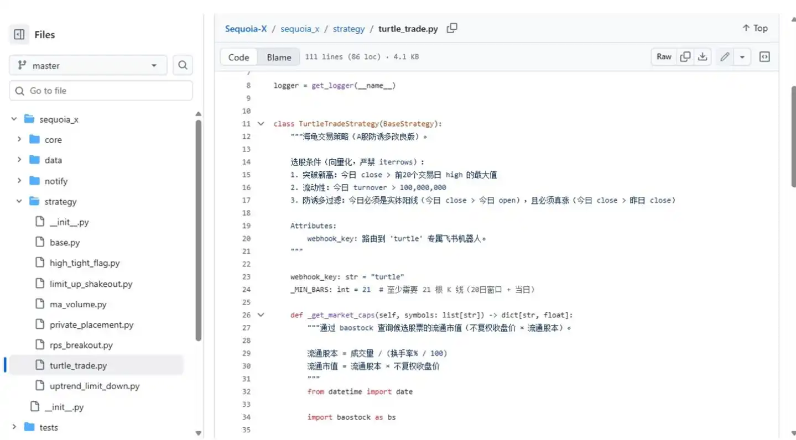Collapse _get_market_caps function fold arrow

(261, 315)
